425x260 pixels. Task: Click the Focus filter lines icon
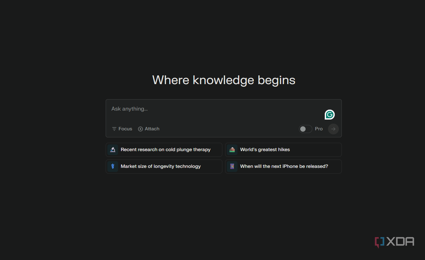click(x=114, y=129)
